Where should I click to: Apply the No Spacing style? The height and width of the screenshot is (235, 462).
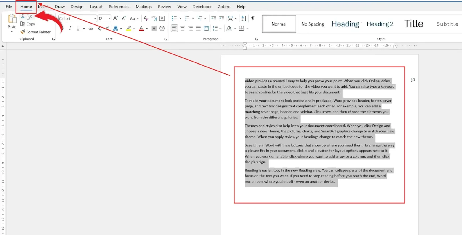tap(313, 24)
